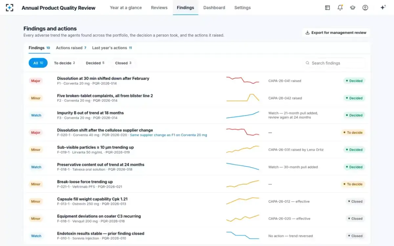The image size is (394, 246).
Task: Open the sparkle AI assistant icon
Action: (x=383, y=8)
